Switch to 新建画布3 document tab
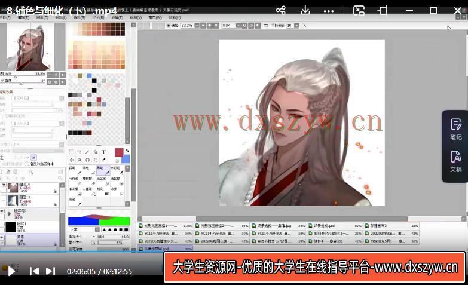This screenshot has width=468, height=285. (391, 226)
